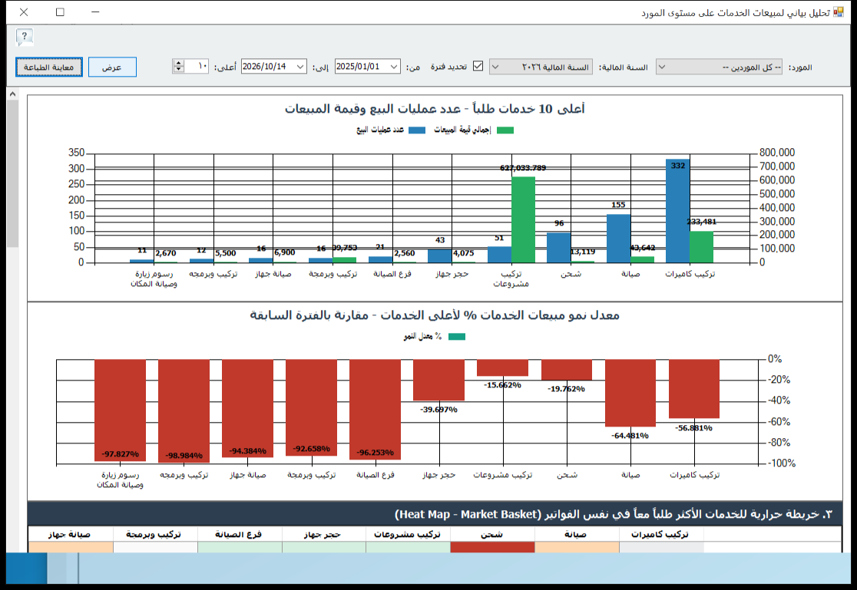Select the green bar labeled 627,033.789
The width and height of the screenshot is (857, 590).
(x=523, y=219)
